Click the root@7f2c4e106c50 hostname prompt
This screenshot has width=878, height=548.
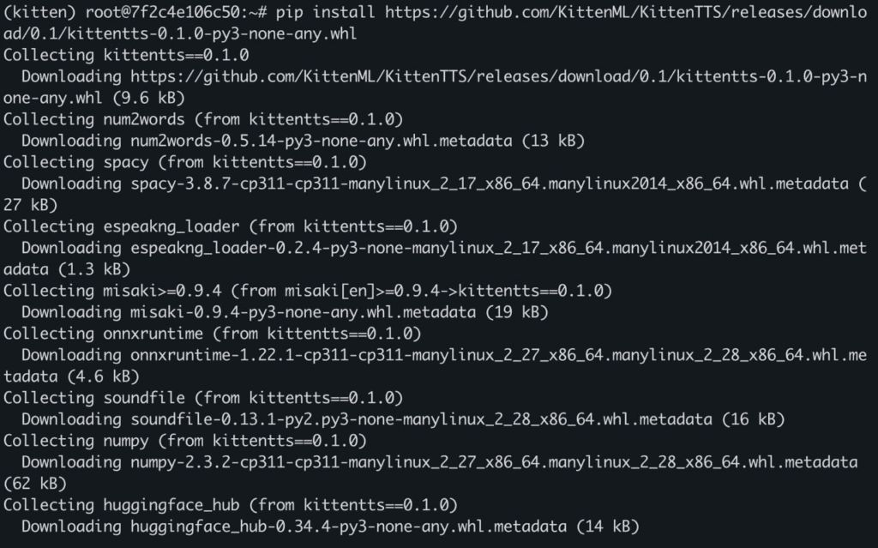[x=164, y=12]
